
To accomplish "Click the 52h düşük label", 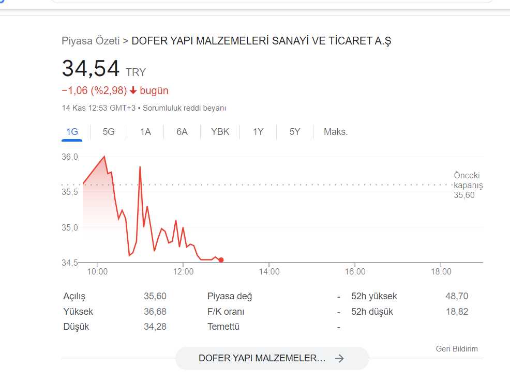I will coord(372,312).
